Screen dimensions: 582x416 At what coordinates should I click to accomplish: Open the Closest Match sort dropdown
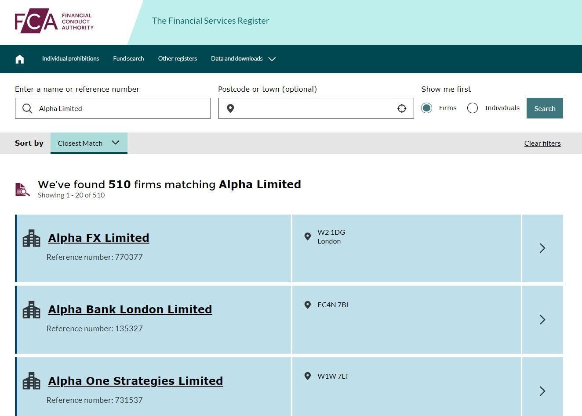[x=89, y=143]
